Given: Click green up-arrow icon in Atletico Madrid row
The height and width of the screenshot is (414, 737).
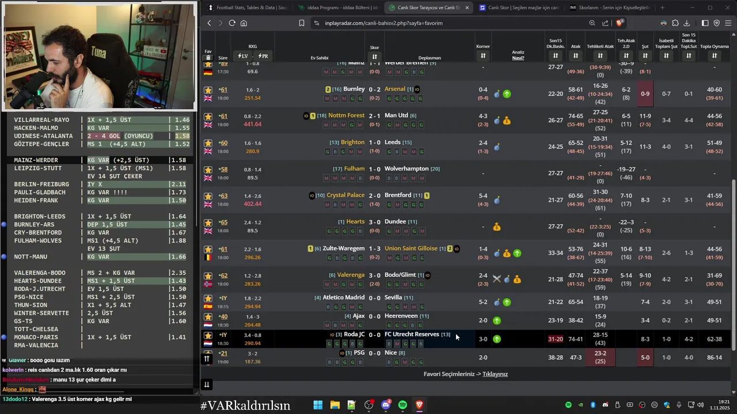Looking at the screenshot, I should (507, 302).
